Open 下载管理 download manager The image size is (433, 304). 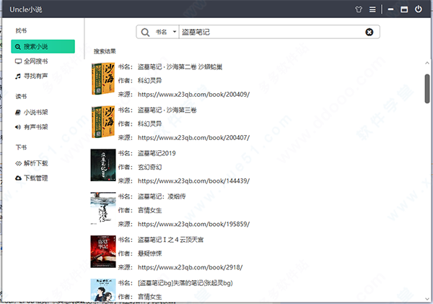coord(32,178)
